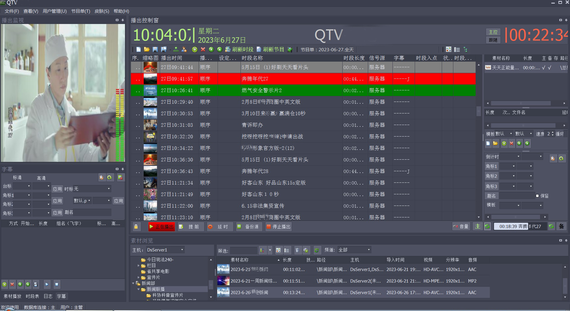Collapse the 新闻部 tree node
Image resolution: width=570 pixels, height=311 pixels.
pyautogui.click(x=133, y=283)
